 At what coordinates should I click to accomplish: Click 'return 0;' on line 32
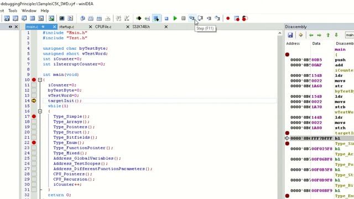(59, 195)
